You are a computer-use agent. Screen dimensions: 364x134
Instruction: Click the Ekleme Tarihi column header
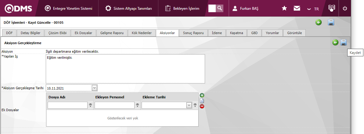pos(154,97)
